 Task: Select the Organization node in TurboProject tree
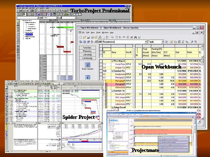tap(29, 33)
